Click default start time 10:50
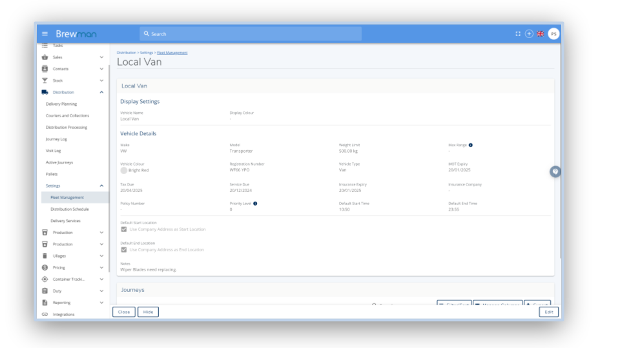 click(344, 209)
